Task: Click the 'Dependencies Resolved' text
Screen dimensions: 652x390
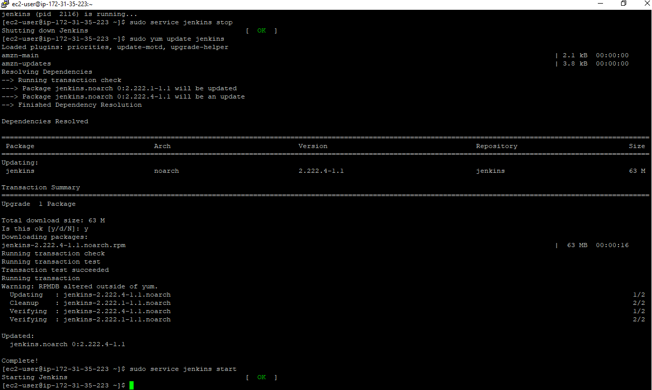Action: pyautogui.click(x=45, y=122)
